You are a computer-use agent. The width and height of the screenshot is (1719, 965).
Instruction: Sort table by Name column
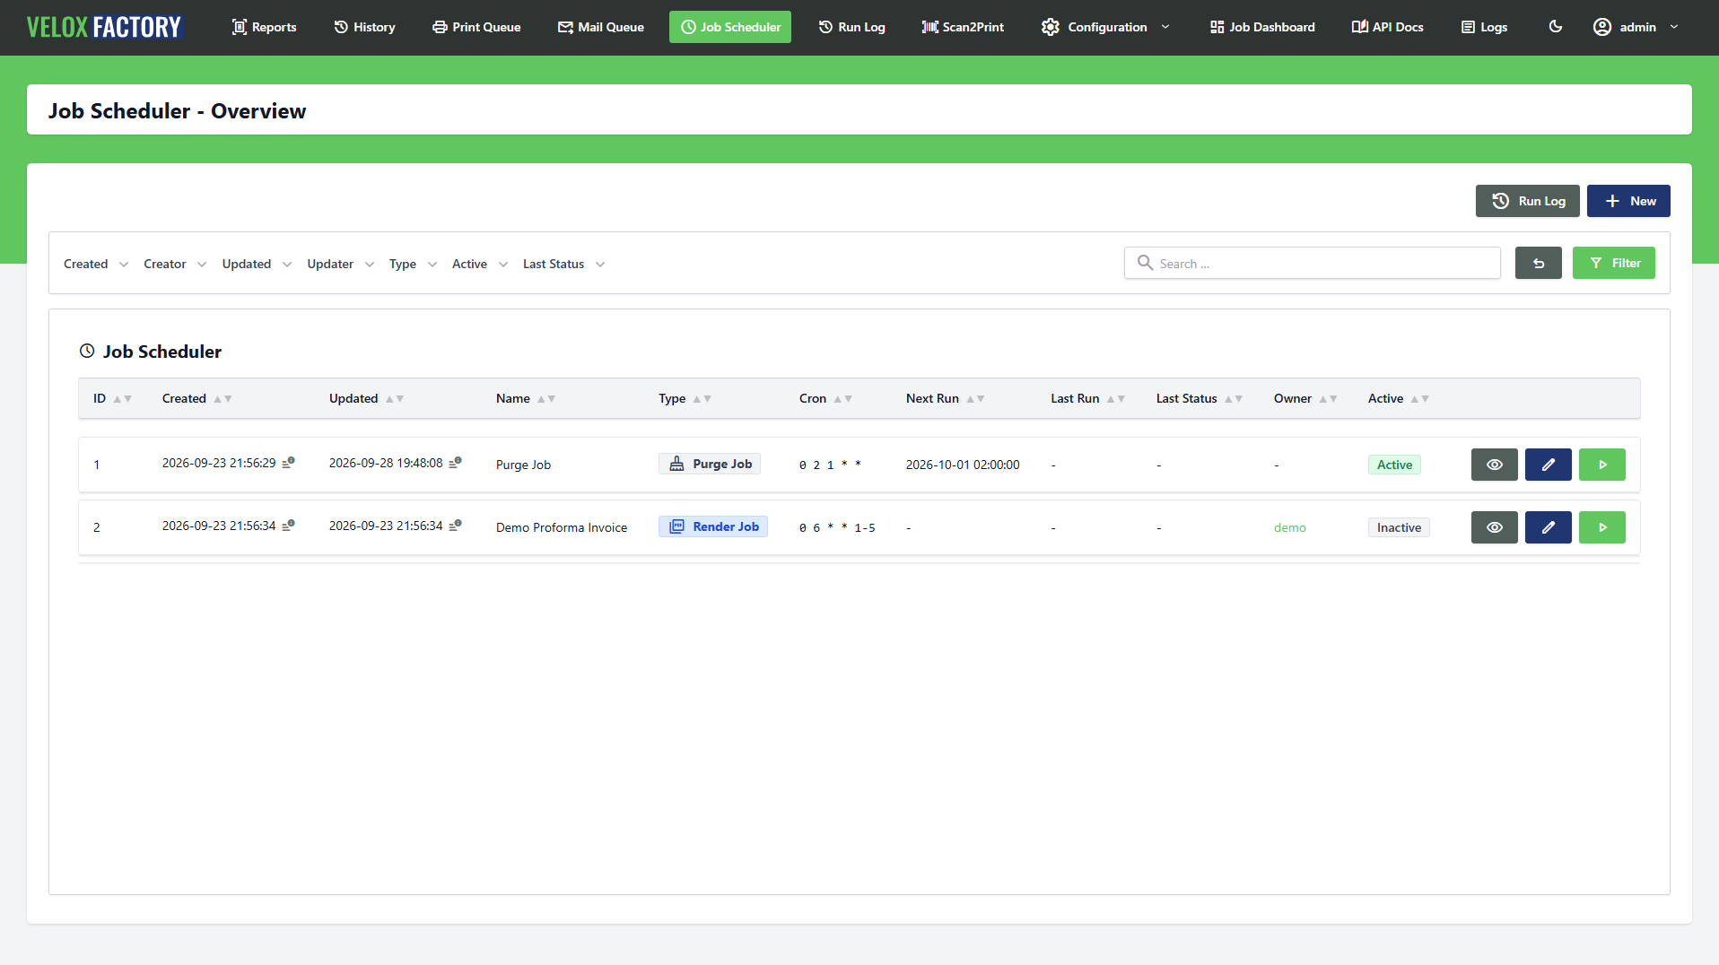(x=526, y=398)
